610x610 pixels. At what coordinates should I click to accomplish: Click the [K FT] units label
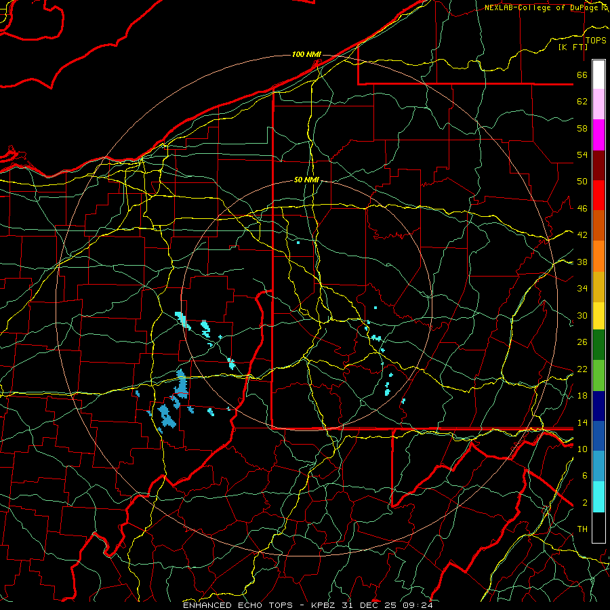[x=573, y=47]
